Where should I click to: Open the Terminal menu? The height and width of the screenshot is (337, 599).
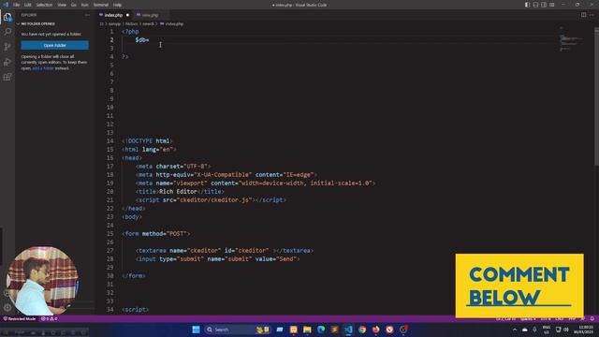(x=101, y=5)
